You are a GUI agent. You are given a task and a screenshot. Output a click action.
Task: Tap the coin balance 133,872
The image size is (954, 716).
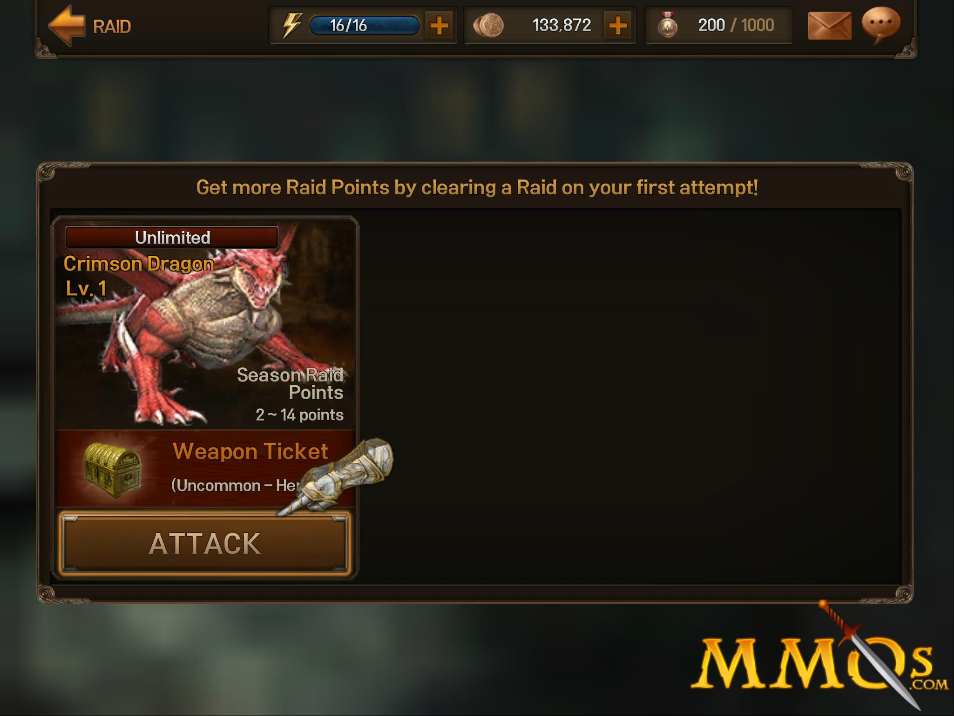562,25
